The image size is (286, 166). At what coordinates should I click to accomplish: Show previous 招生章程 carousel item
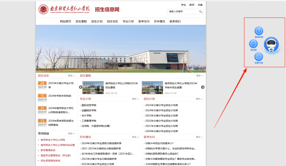tap(81, 87)
